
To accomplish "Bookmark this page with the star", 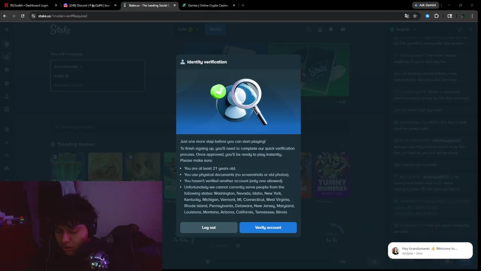I will tap(415, 16).
